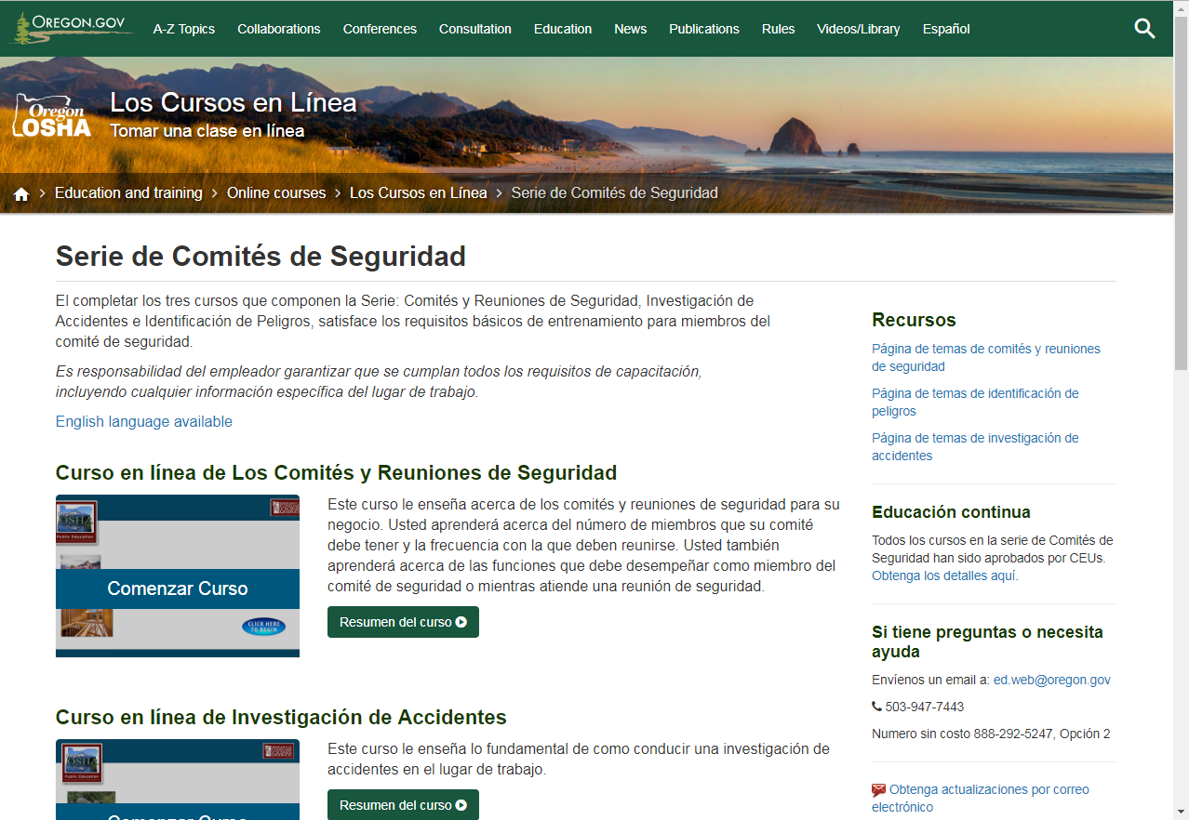Open the Videos/Library menu item
This screenshot has width=1189, height=820.
point(858,29)
